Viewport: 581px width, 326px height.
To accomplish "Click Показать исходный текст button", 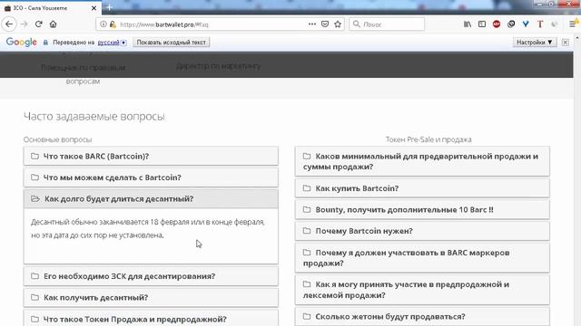I will pos(172,43).
